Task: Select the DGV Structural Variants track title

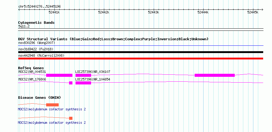Action: point(113,39)
